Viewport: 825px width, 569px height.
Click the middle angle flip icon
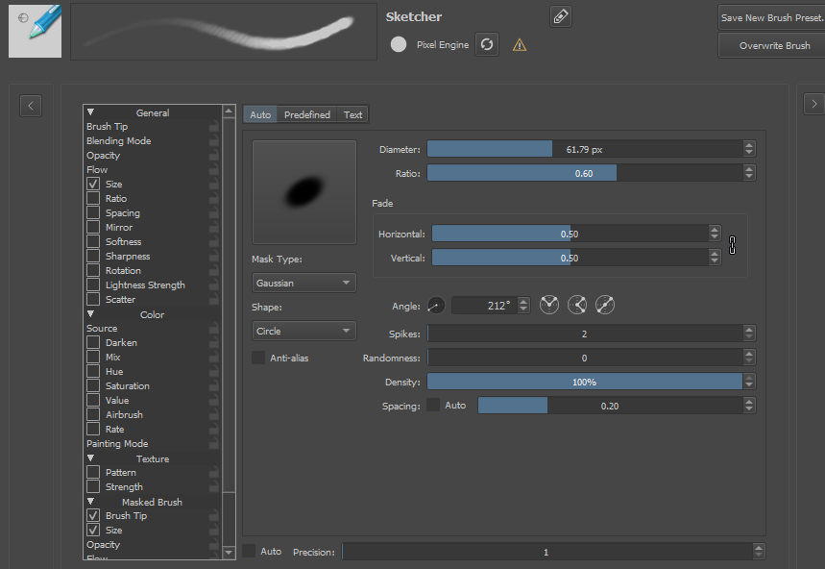[577, 306]
